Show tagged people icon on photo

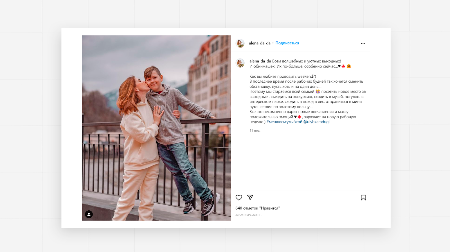pyautogui.click(x=89, y=214)
